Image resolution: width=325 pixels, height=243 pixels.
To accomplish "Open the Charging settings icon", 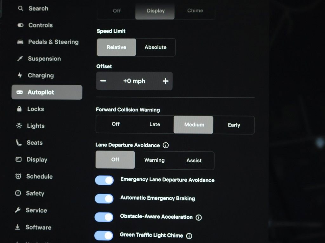I will (20, 75).
